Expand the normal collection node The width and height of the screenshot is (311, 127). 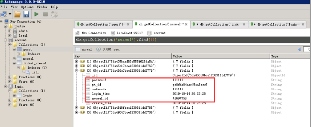point(14,59)
